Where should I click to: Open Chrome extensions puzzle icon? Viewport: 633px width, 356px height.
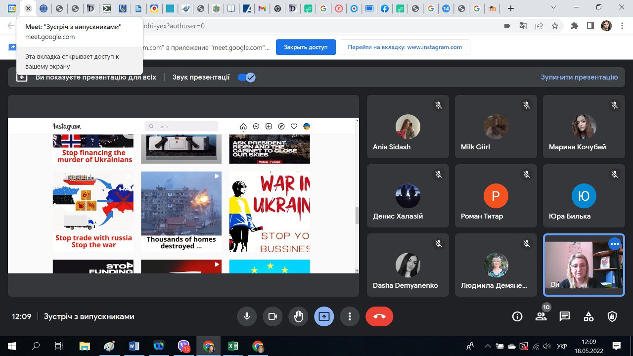point(575,26)
